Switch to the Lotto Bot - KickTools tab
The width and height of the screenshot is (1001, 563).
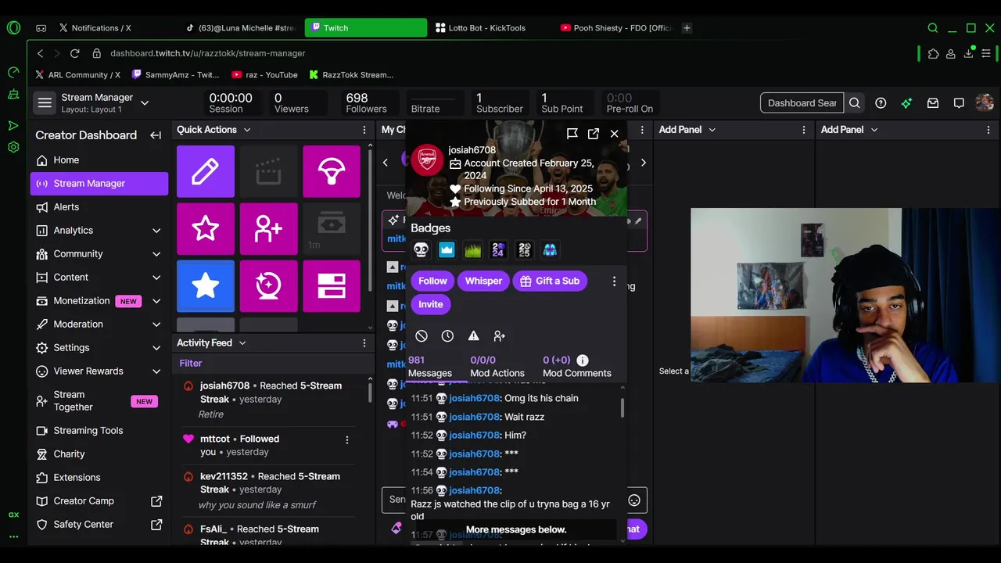(486, 27)
